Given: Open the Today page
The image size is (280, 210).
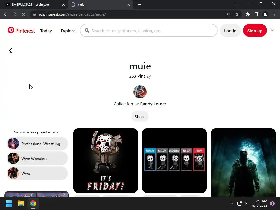Looking at the screenshot, I should point(46,31).
